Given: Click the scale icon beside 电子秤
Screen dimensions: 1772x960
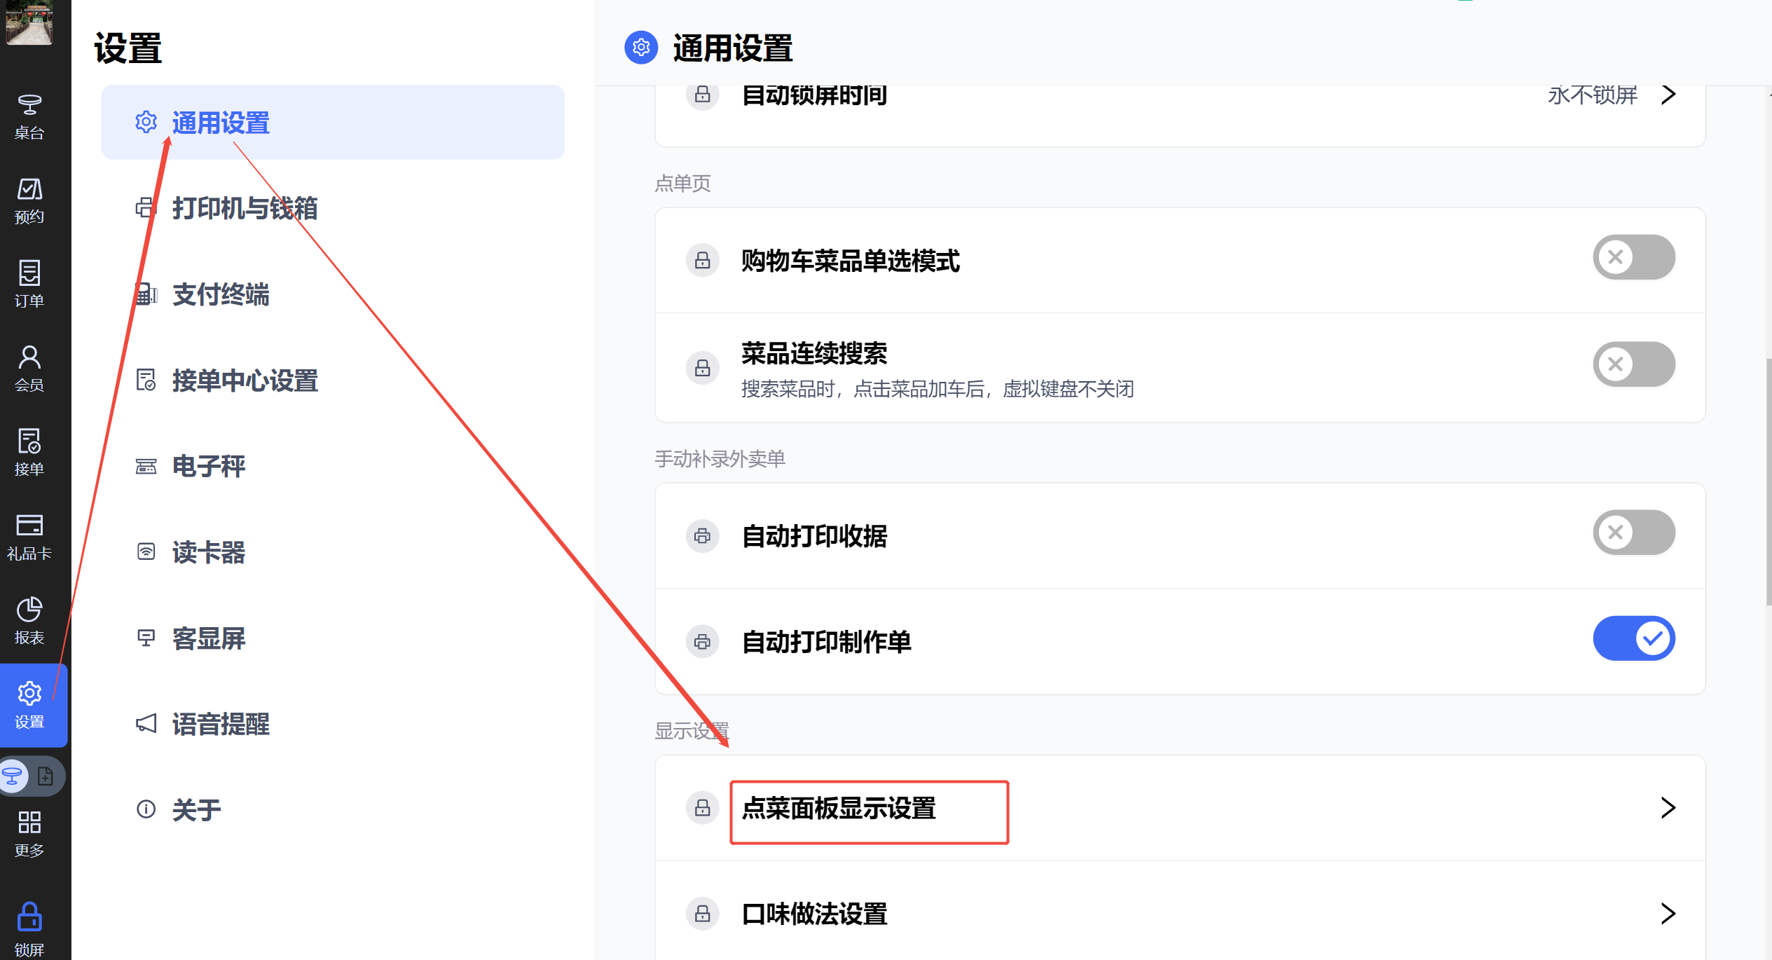Looking at the screenshot, I should click(146, 466).
